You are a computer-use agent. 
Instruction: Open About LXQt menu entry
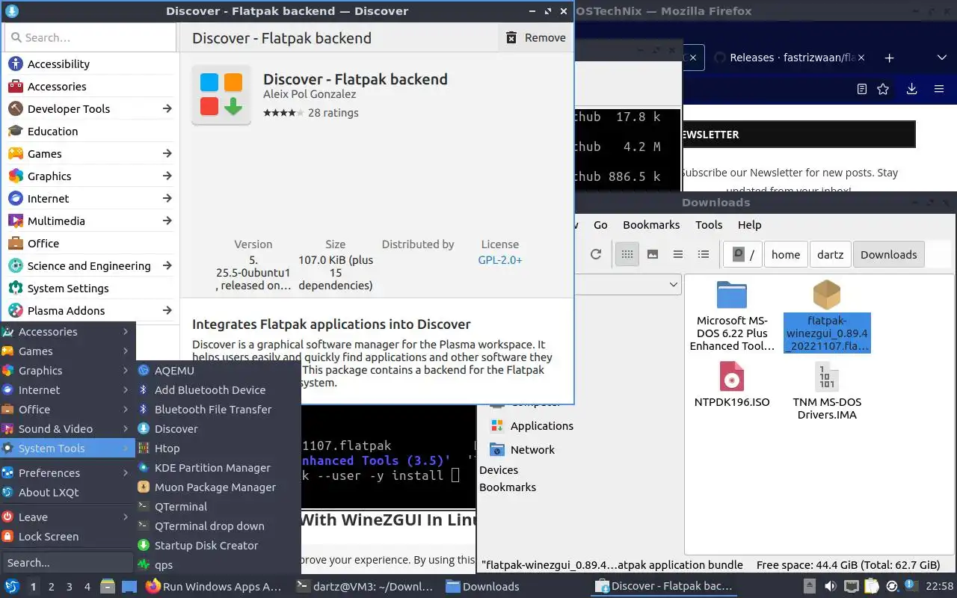pyautogui.click(x=67, y=493)
